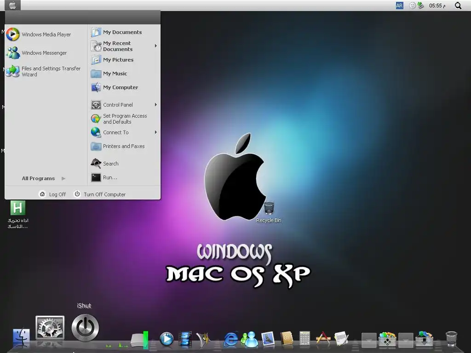Click the Apple logo start button
471x353 pixels.
point(12,5)
